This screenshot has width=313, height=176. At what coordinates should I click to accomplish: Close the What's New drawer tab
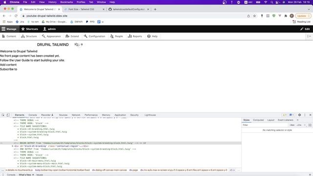(x=33, y=175)
